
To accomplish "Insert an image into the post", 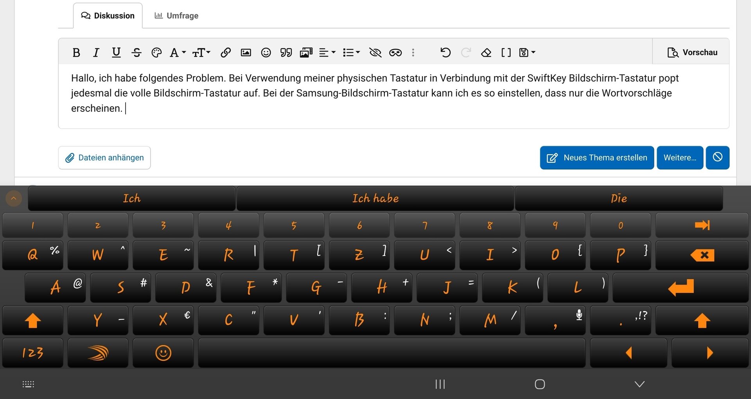I will point(246,52).
